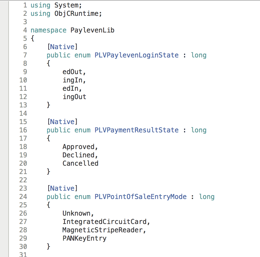Click 'MagneticStripeReader,' enum member
The height and width of the screenshot is (257, 260).
pyautogui.click(x=104, y=230)
